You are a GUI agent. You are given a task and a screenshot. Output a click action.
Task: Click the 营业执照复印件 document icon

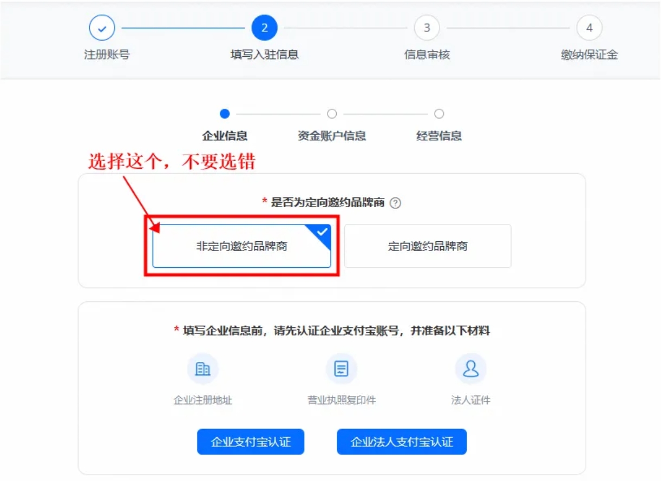(342, 369)
